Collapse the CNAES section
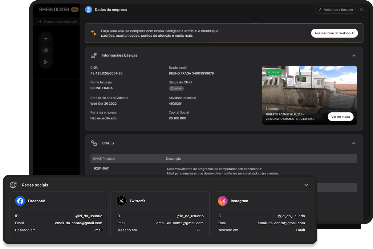The height and width of the screenshot is (249, 373). 354,143
